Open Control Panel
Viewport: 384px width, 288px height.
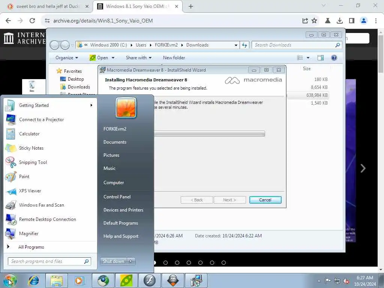pos(117,196)
